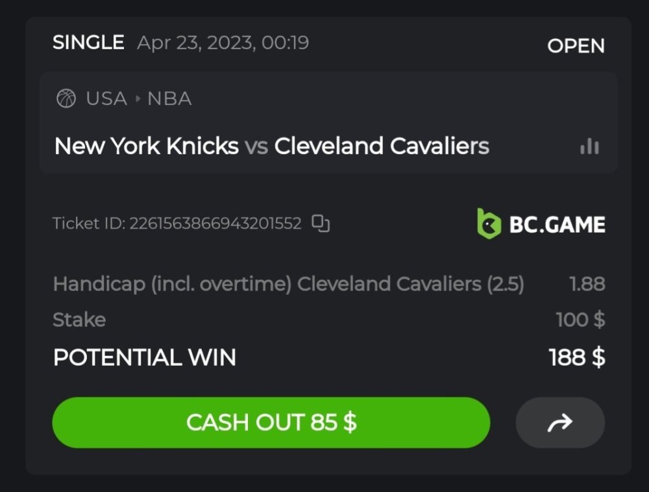Open the NBA league link
The width and height of the screenshot is (649, 492).
[x=169, y=99]
